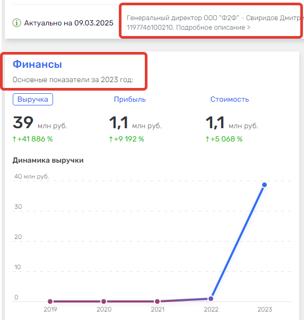Click the 2020 data point on chart
The width and height of the screenshot is (304, 320).
click(103, 301)
